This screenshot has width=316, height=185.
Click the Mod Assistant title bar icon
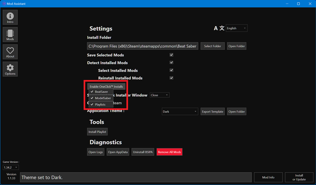click(x=4, y=4)
